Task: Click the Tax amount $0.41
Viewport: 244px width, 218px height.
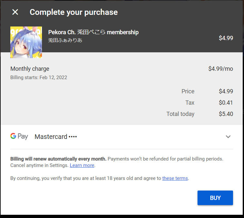Action: 226,103
